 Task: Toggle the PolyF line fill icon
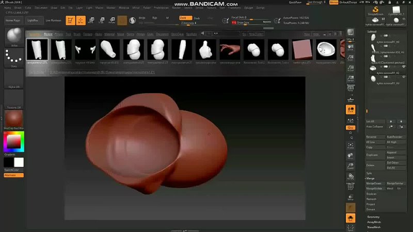[351, 187]
